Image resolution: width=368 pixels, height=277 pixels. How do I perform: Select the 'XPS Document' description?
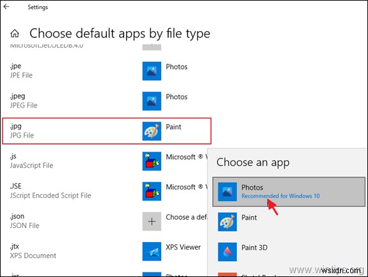click(33, 255)
